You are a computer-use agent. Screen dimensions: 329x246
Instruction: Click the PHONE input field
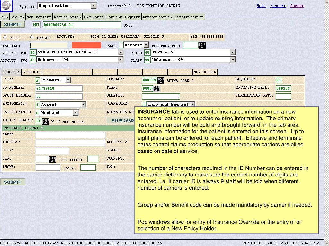pos(48,167)
